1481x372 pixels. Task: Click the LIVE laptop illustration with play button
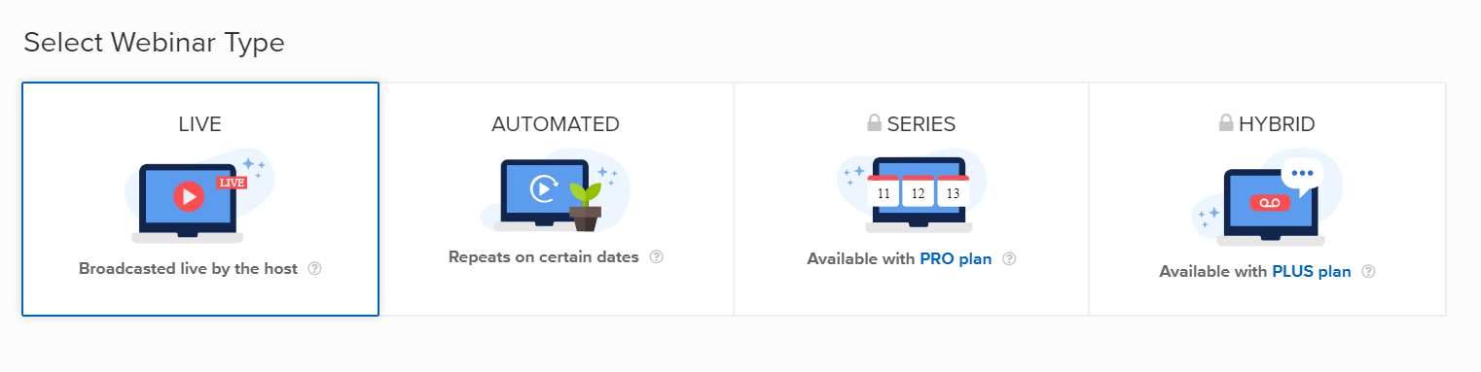click(x=199, y=197)
